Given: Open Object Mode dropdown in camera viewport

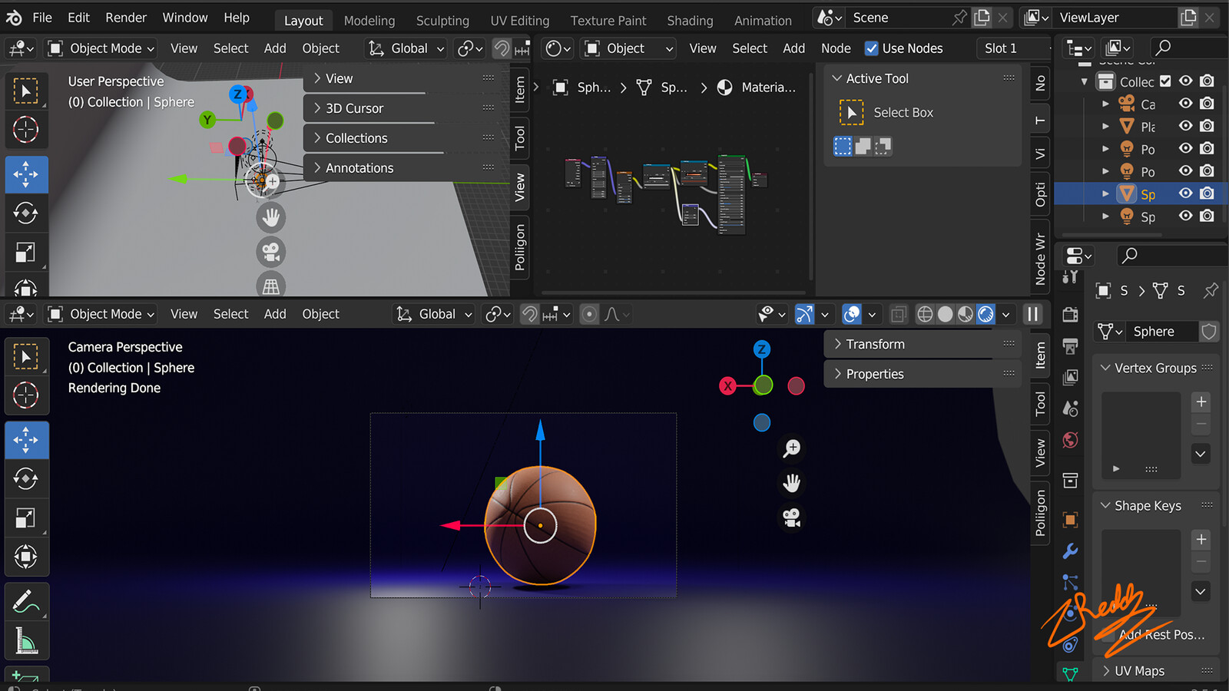Looking at the screenshot, I should click(x=101, y=314).
